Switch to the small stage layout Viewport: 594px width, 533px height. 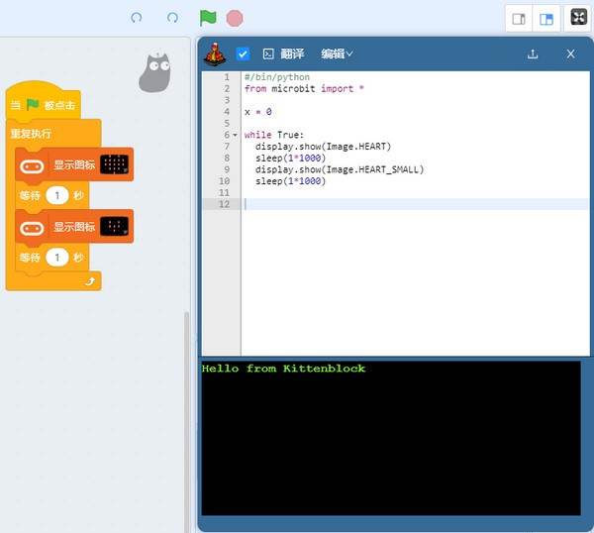pyautogui.click(x=518, y=19)
